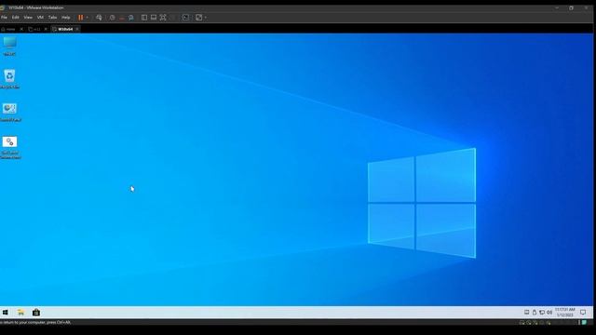This screenshot has height=335, width=596.
Task: Expand the stretch display dropdown arrow
Action: point(205,18)
